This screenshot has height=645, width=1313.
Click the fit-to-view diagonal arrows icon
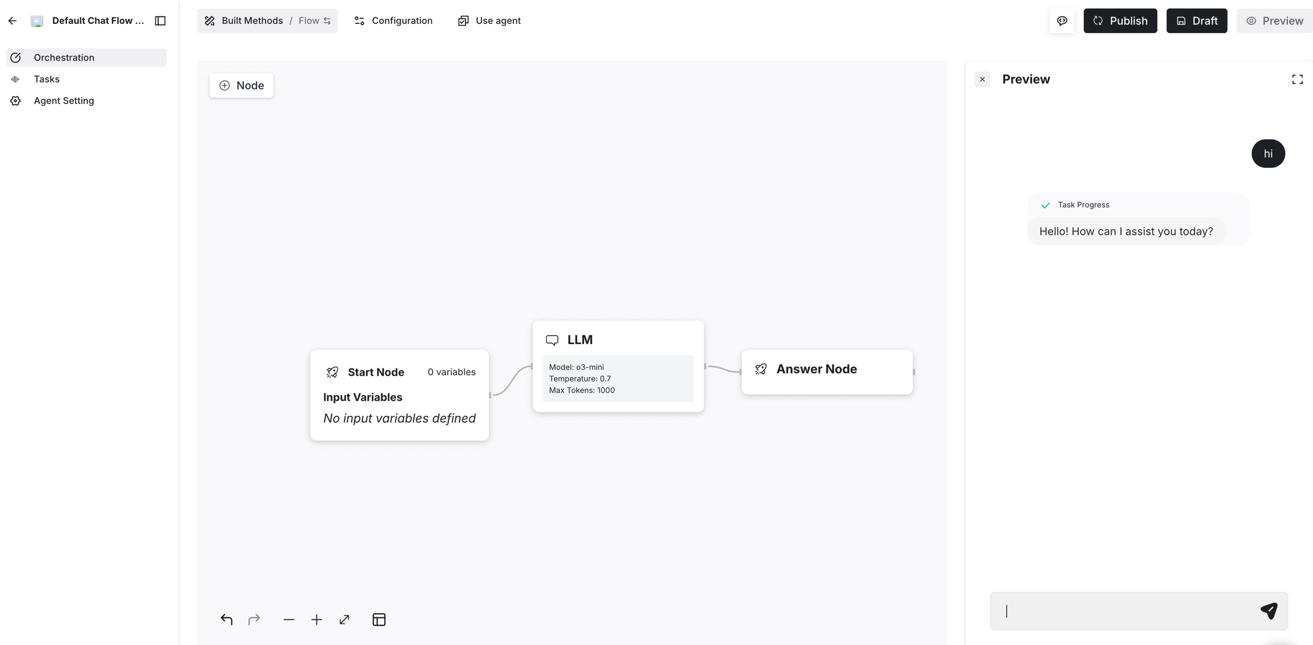[344, 619]
